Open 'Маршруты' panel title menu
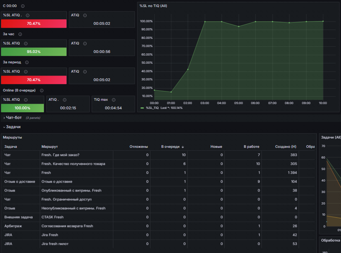 12,137
